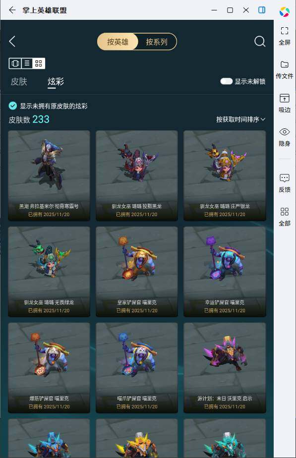Screen dimensions: 296x458
Task: Select the 按系列 segment tab
Action: click(x=157, y=42)
